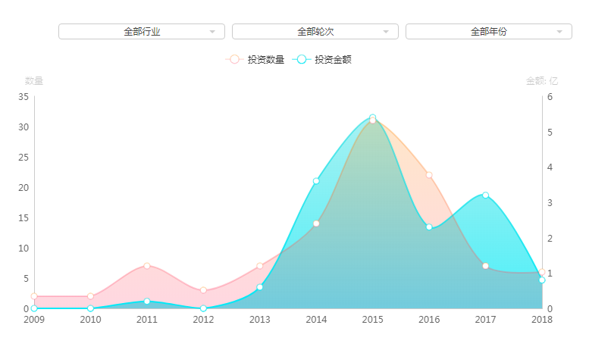589x347 pixels.
Task: Open the 全部年份 year dropdown
Action: (489, 32)
